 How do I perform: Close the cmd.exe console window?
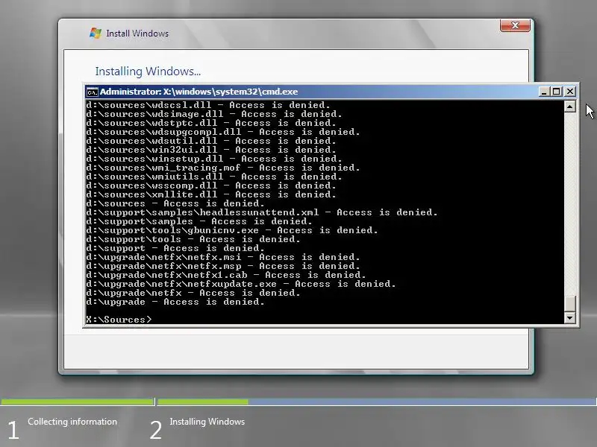[x=570, y=92]
